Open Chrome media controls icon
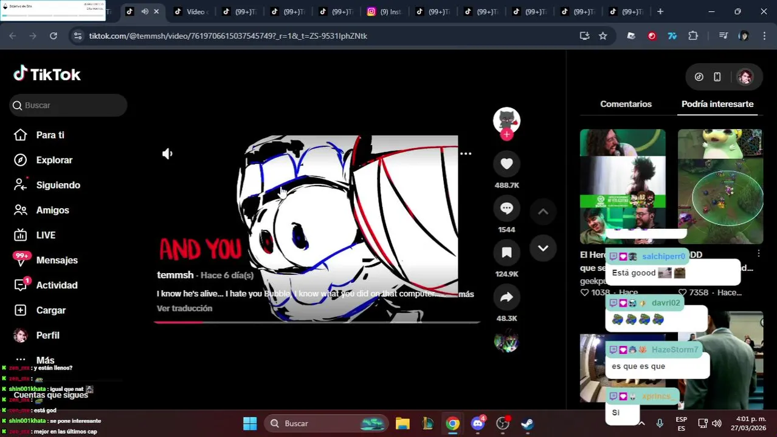Screen dimensions: 777x437 coord(723,36)
